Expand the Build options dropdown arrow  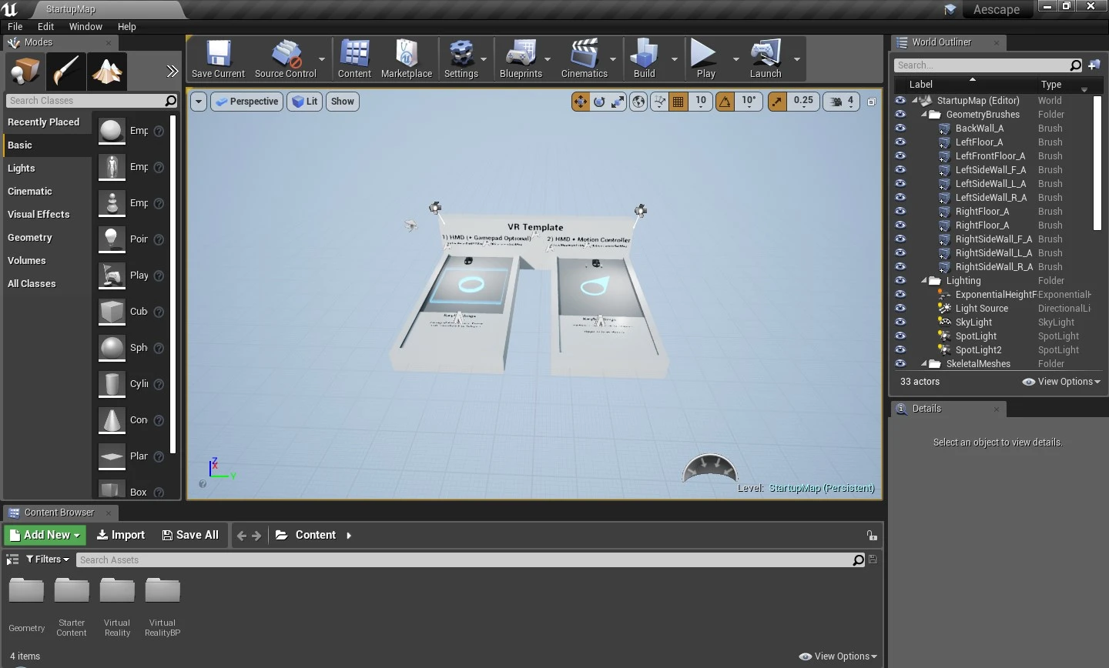(x=675, y=59)
